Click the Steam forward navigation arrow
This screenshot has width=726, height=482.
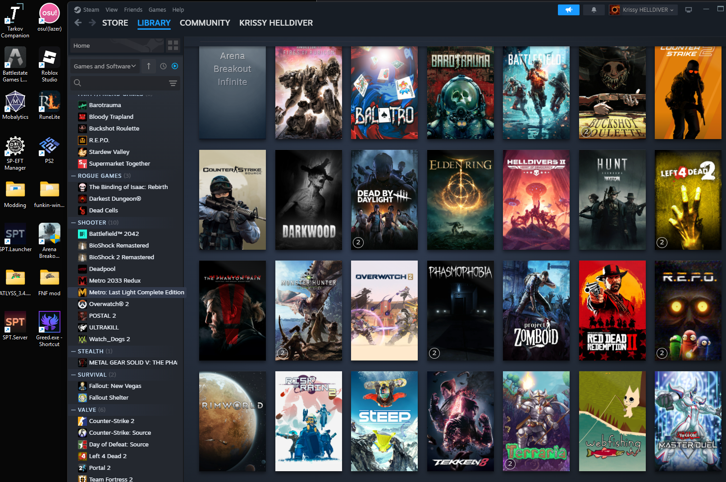coord(92,23)
